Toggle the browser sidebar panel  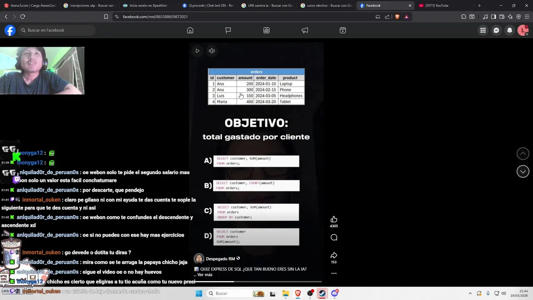coord(493,17)
